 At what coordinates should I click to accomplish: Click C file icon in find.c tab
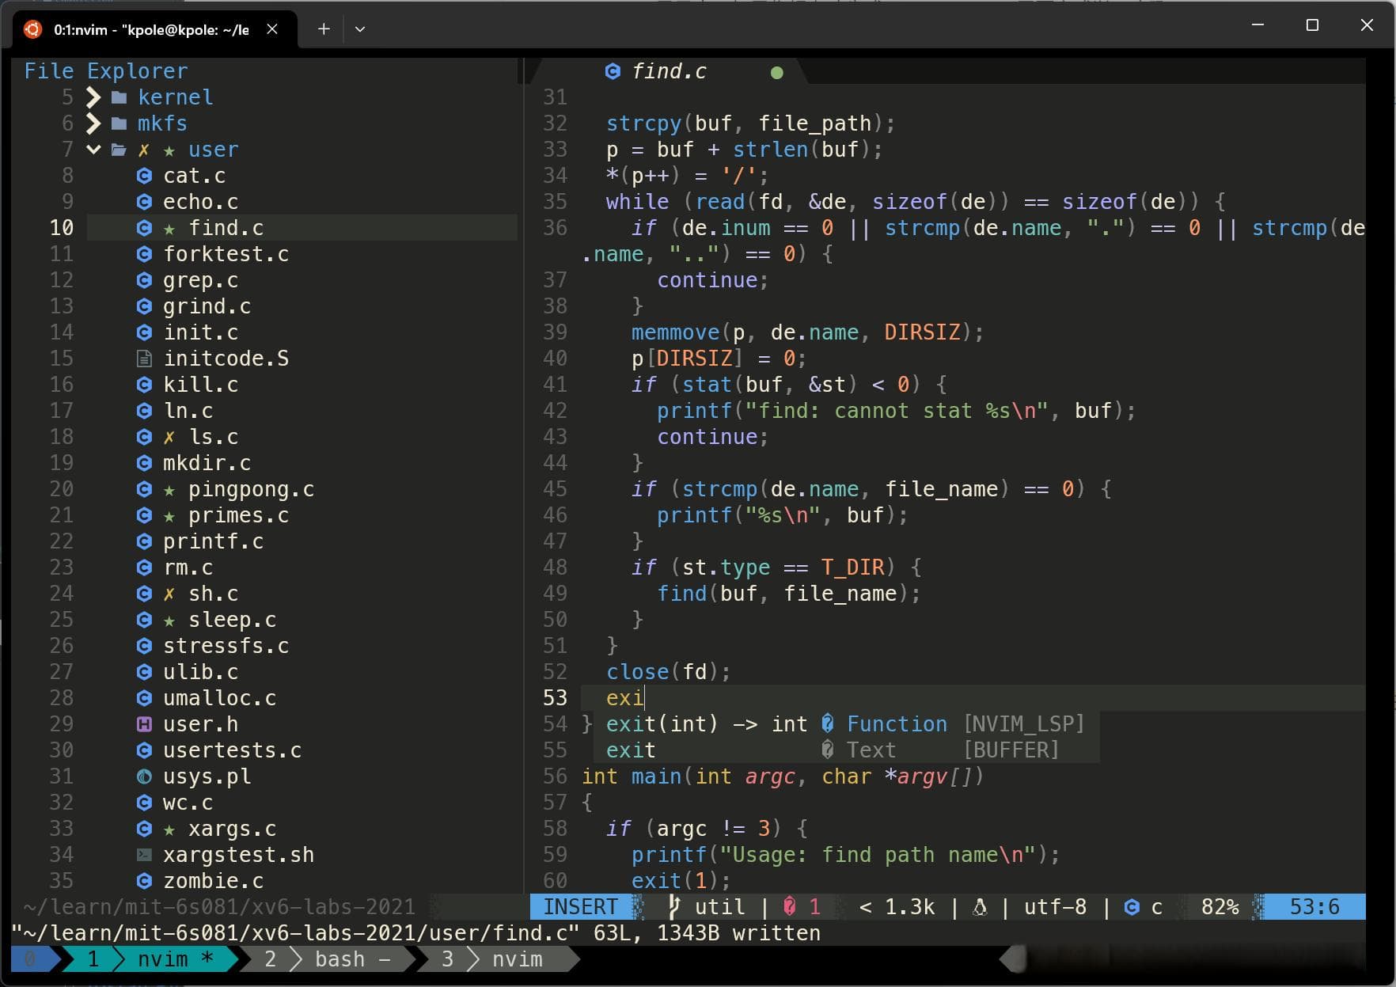click(x=613, y=72)
